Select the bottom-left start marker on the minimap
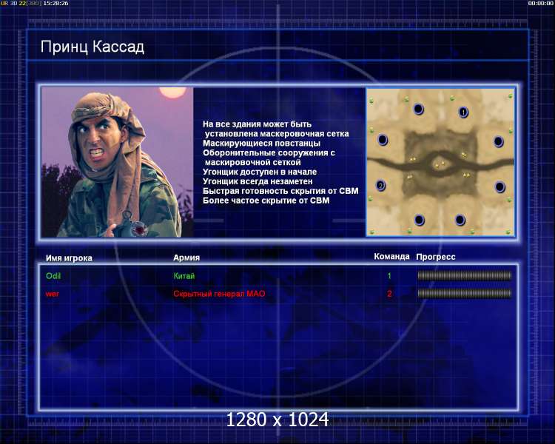The width and height of the screenshot is (555, 444). click(420, 220)
